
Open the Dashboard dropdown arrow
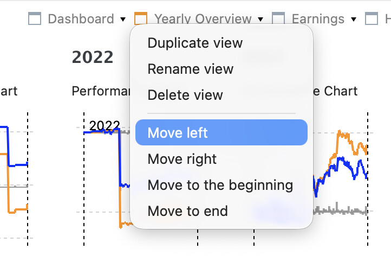pyautogui.click(x=123, y=19)
